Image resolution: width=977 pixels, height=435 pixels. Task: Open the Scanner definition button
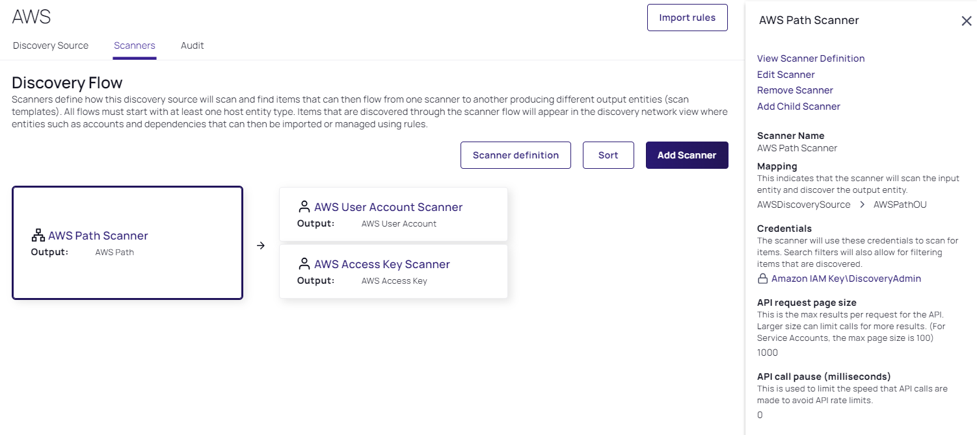coord(516,155)
